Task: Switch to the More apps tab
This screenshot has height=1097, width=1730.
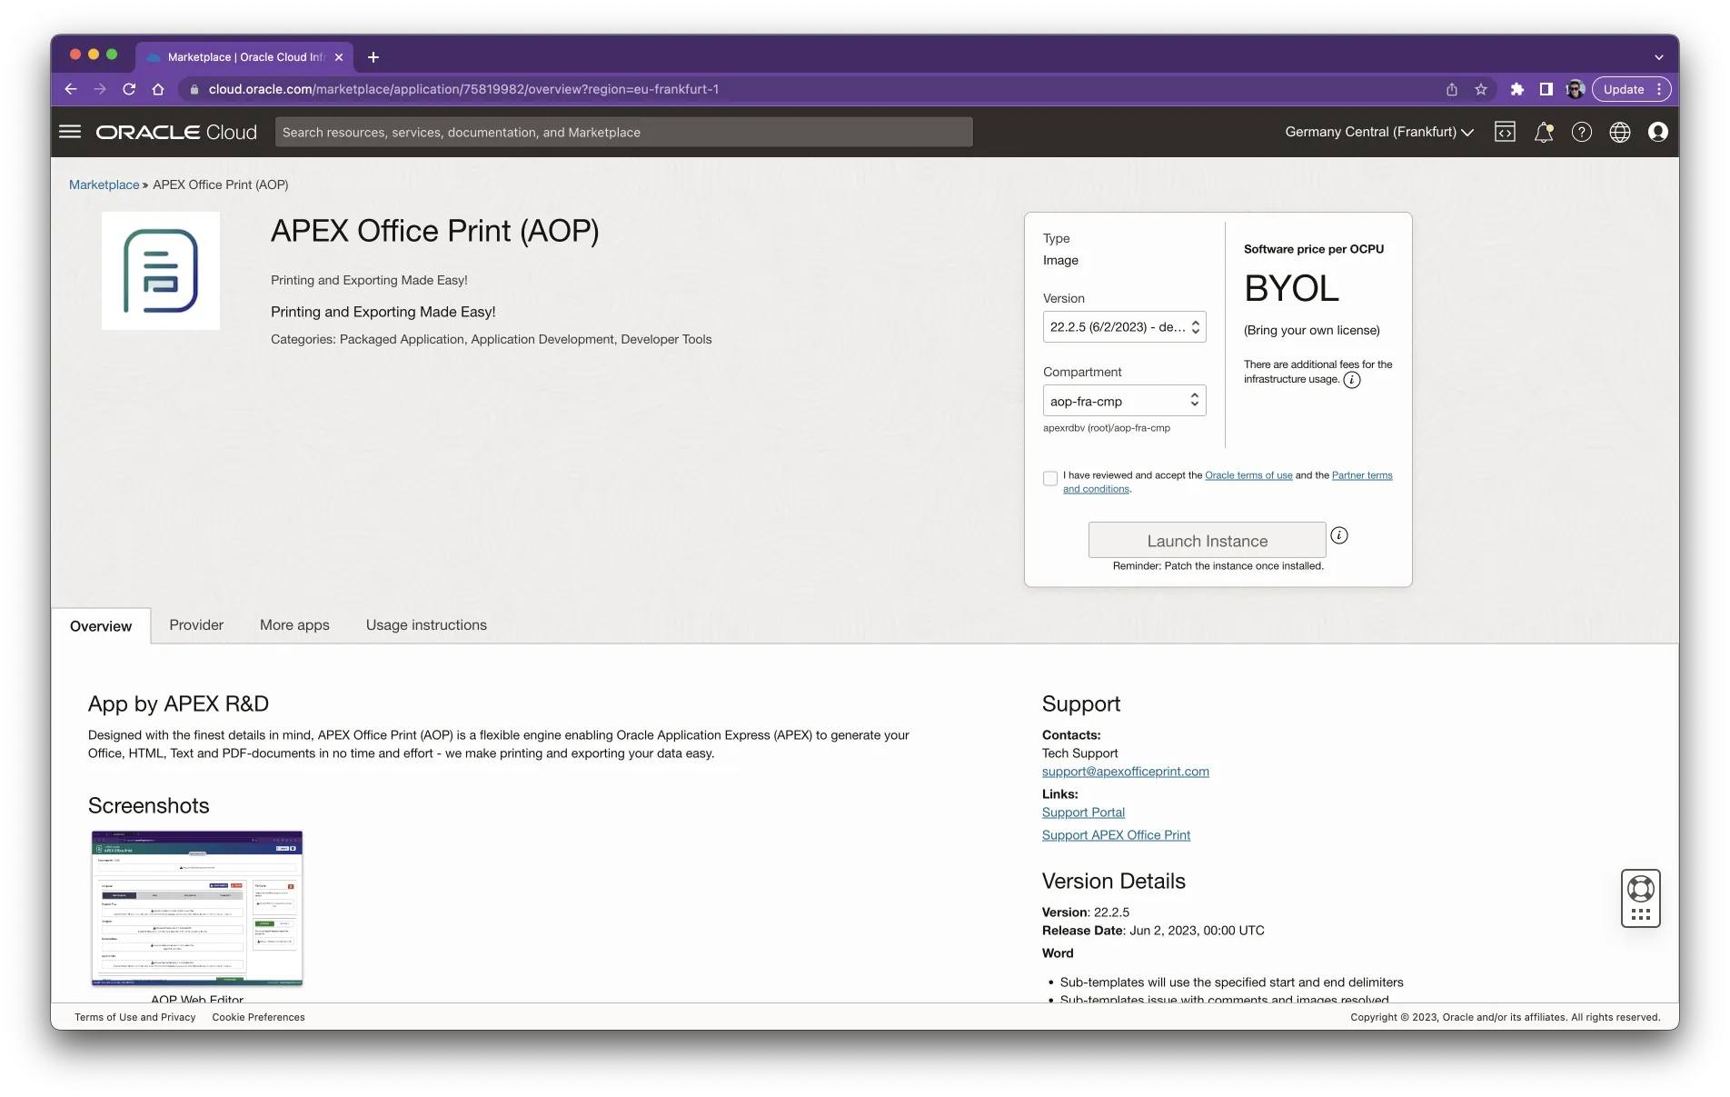Action: (x=294, y=625)
